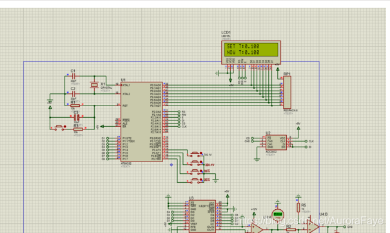Select op-amp U4:A
Image resolution: width=390 pixels, height=233 pixels.
click(x=257, y=228)
